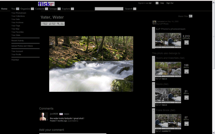This screenshot has height=134, width=215.
Task: Open the comment's permalink
Action: point(73,121)
